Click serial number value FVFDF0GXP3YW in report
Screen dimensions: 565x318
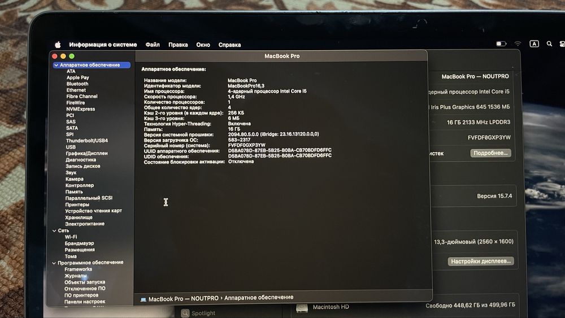tap(246, 146)
